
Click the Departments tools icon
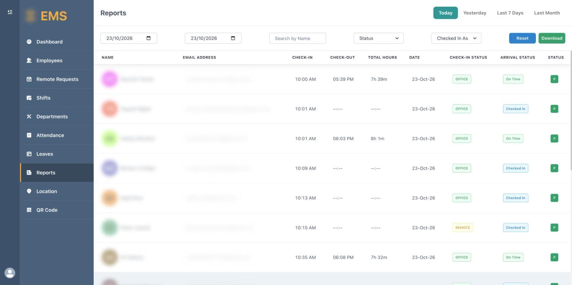coord(29,116)
